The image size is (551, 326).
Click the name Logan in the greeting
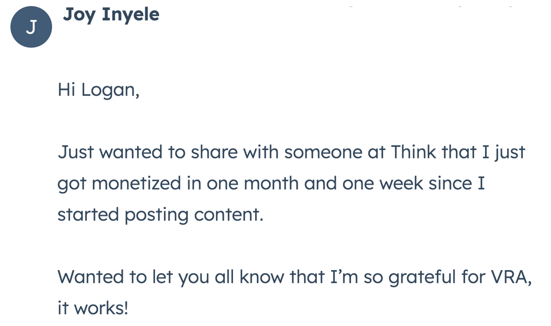pyautogui.click(x=110, y=91)
